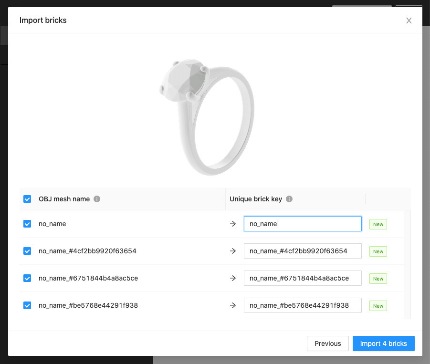Click info icon beside Unique brick key
The width and height of the screenshot is (430, 364).
[x=289, y=199]
